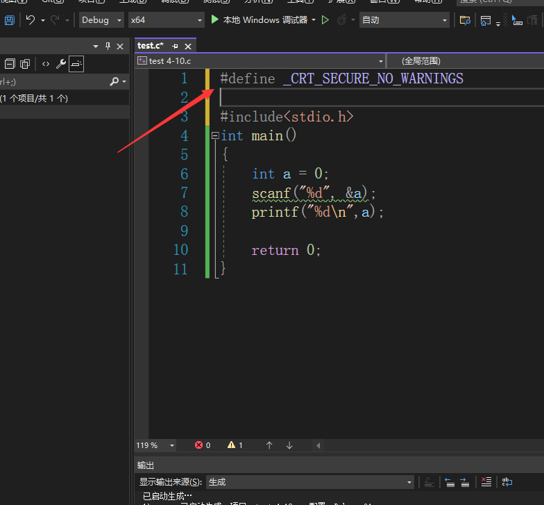
Task: Click the '已启动生成…' output line
Action: coord(167,496)
